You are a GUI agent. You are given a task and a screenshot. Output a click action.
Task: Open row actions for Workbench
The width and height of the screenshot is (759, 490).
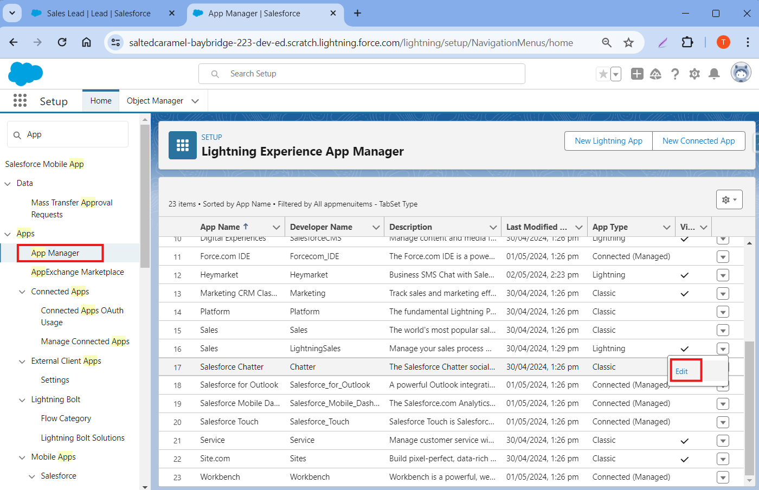[x=723, y=478]
